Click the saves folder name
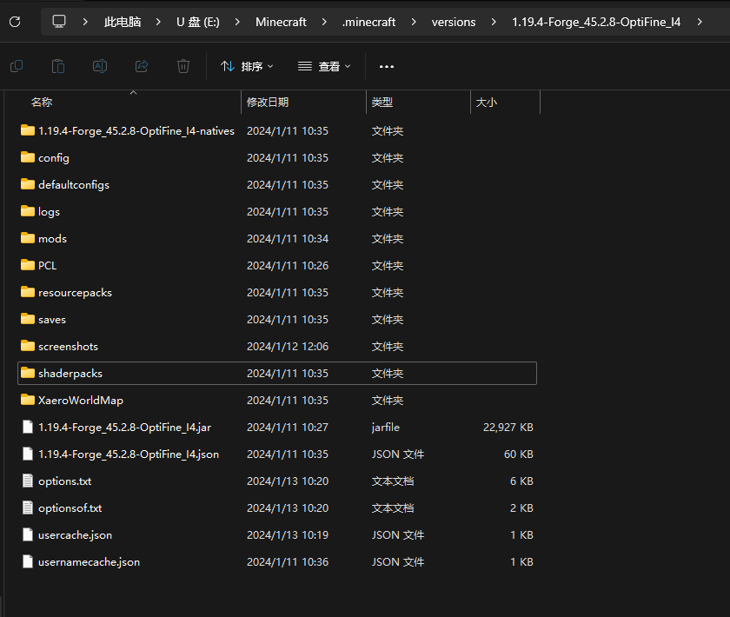The image size is (730, 617). [52, 320]
